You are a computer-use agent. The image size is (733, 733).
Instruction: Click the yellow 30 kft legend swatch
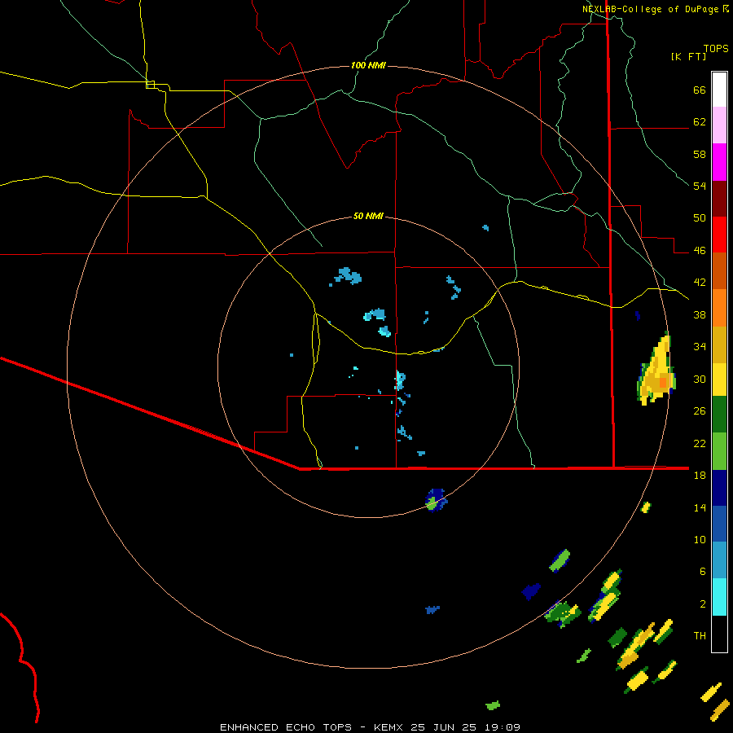click(719, 380)
